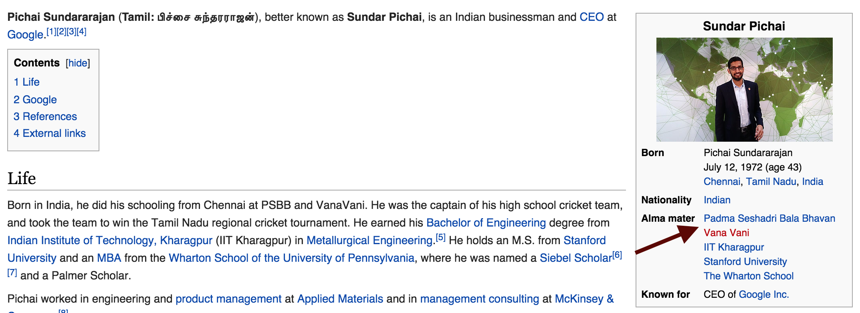Open the Tamil Nadu link in infobox
This screenshot has width=860, height=313.
point(771,182)
